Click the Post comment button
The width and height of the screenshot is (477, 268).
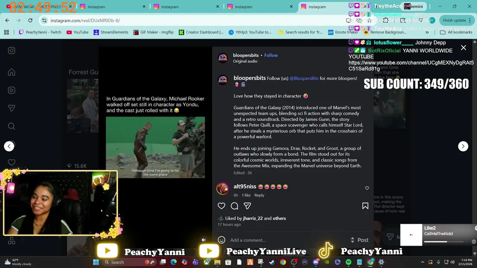(363, 240)
